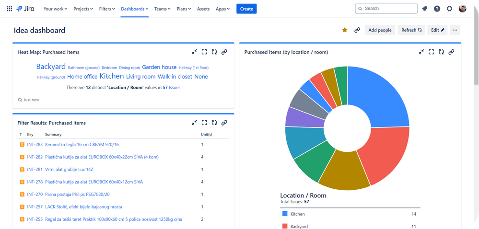Maximize the Filter Results gadget

204,123
